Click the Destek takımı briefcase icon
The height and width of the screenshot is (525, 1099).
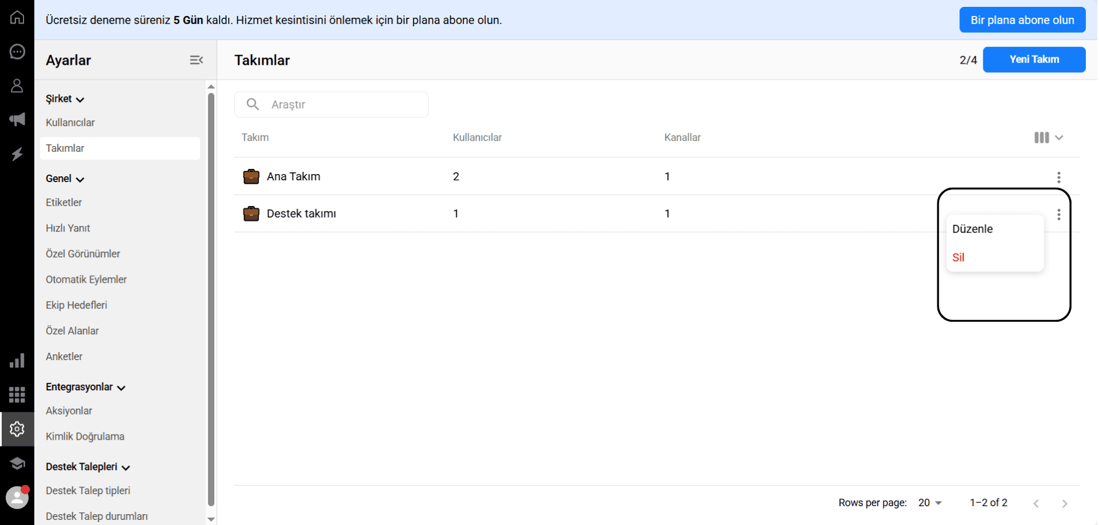251,214
